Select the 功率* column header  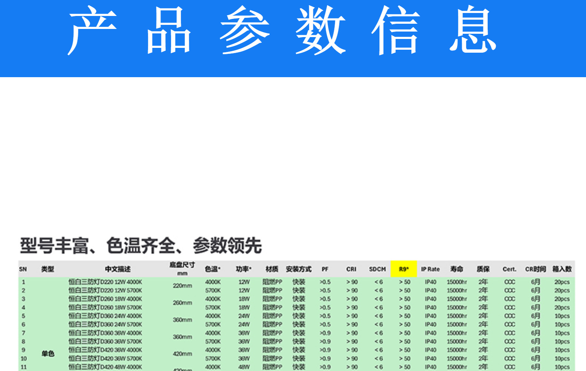[244, 269]
